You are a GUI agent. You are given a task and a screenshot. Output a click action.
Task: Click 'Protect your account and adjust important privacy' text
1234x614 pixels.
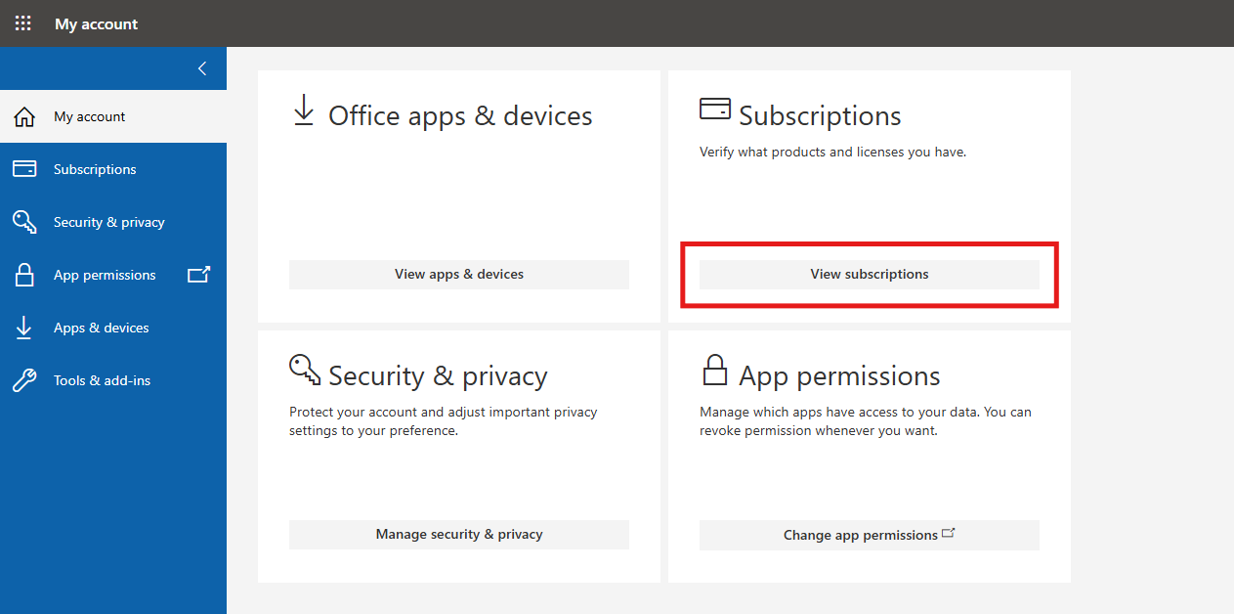[x=444, y=413]
